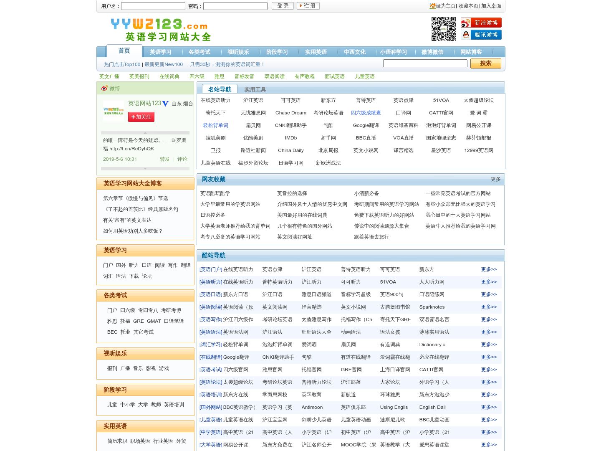601x451 pixels.
Task: Click 评论 under the Weibo post
Action: click(182, 159)
